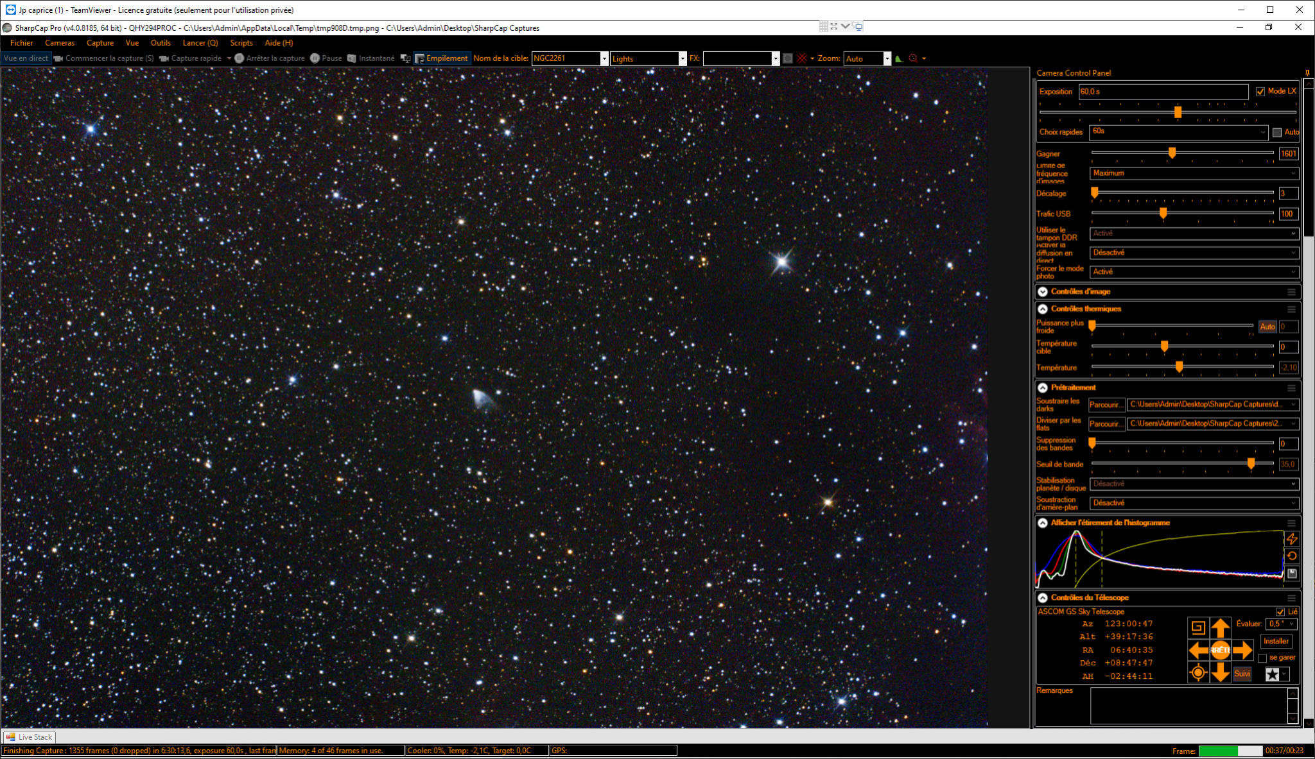Screen dimensions: 1315x759
Task: Toggle the Empilement live stack button
Action: [442, 58]
